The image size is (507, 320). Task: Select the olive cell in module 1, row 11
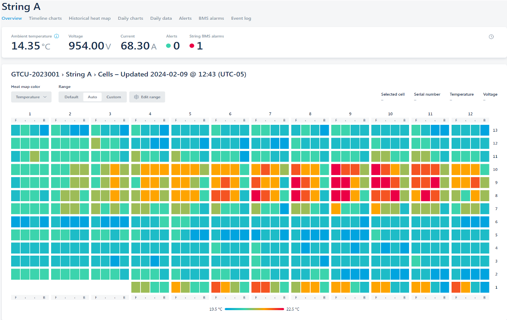click(35, 157)
